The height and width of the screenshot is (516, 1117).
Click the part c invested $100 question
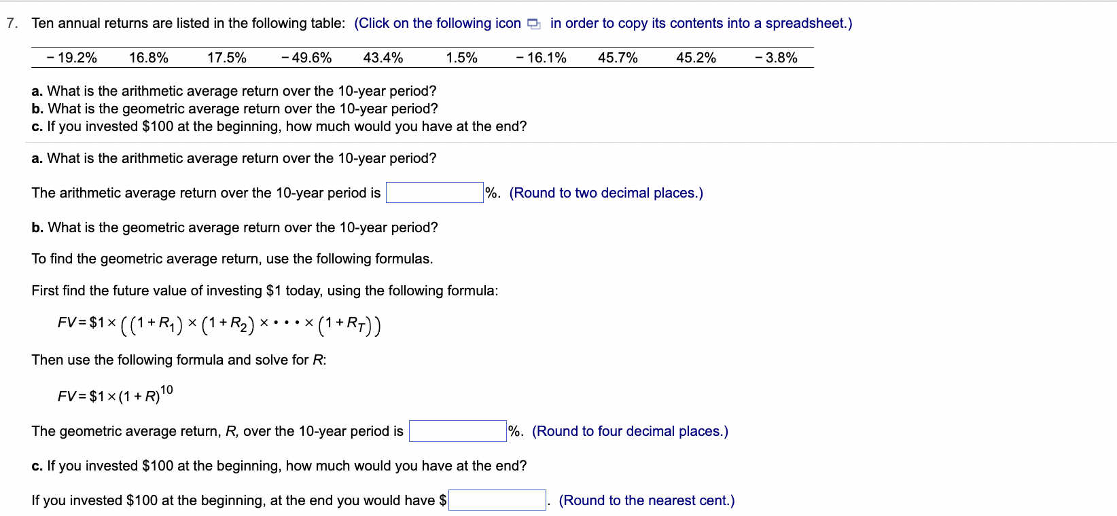pyautogui.click(x=279, y=466)
